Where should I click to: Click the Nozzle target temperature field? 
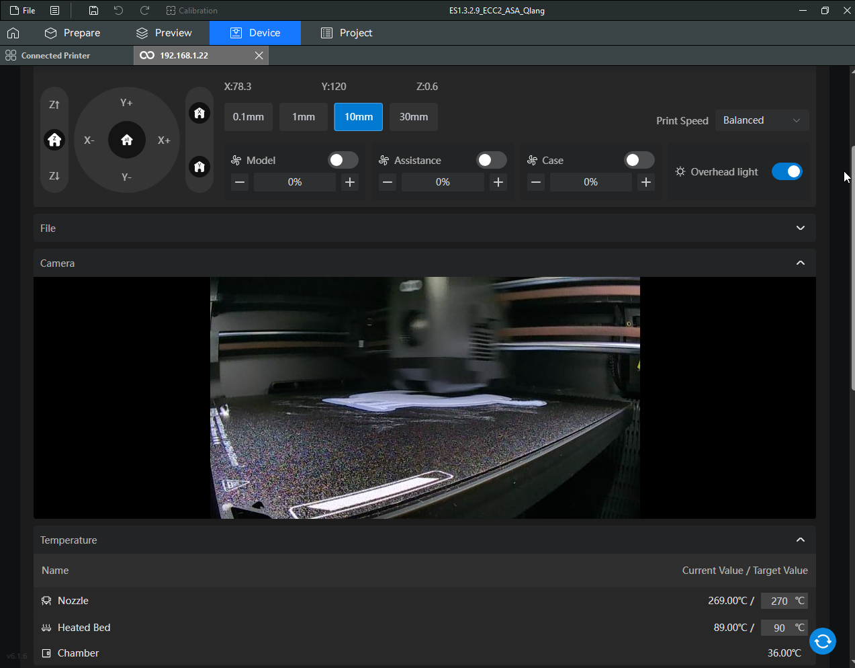click(778, 601)
